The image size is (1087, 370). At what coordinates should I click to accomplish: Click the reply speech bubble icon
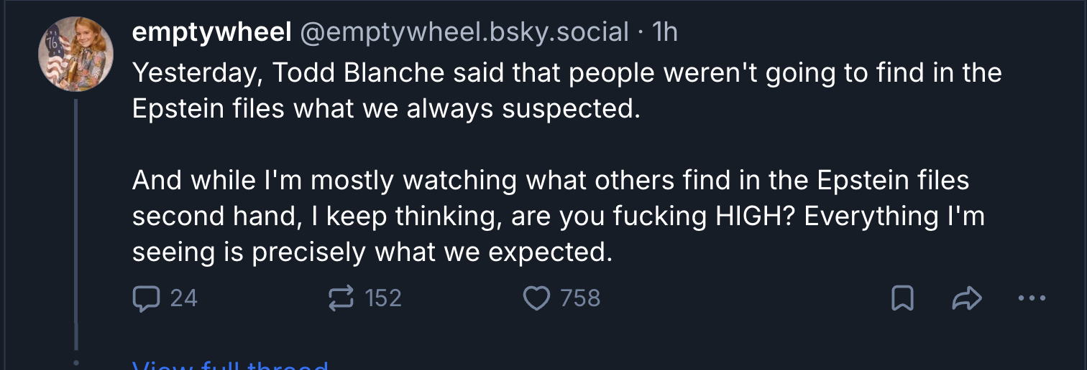146,298
